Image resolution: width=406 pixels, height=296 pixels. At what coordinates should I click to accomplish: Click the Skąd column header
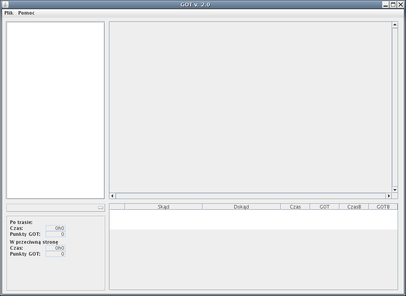[x=163, y=207]
